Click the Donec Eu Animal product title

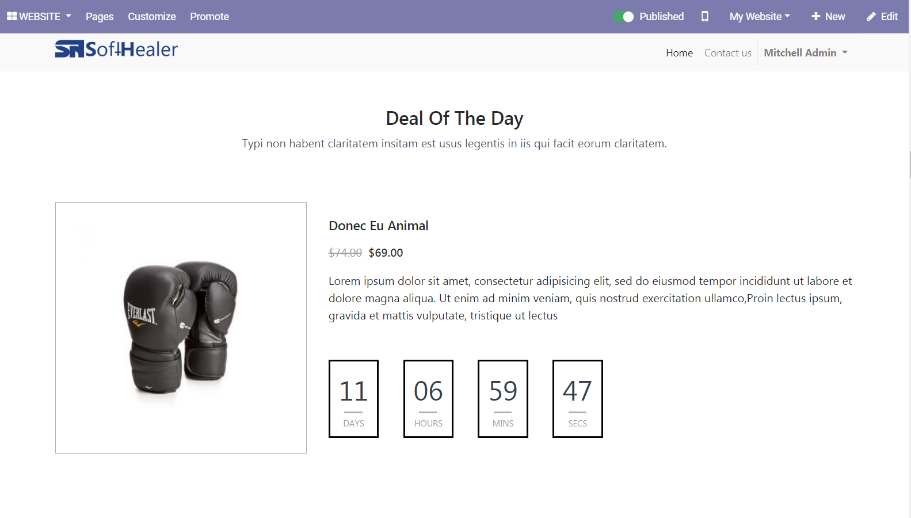pyautogui.click(x=378, y=226)
